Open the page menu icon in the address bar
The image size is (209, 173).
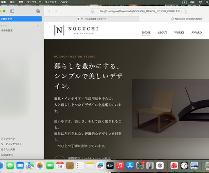click(x=93, y=11)
